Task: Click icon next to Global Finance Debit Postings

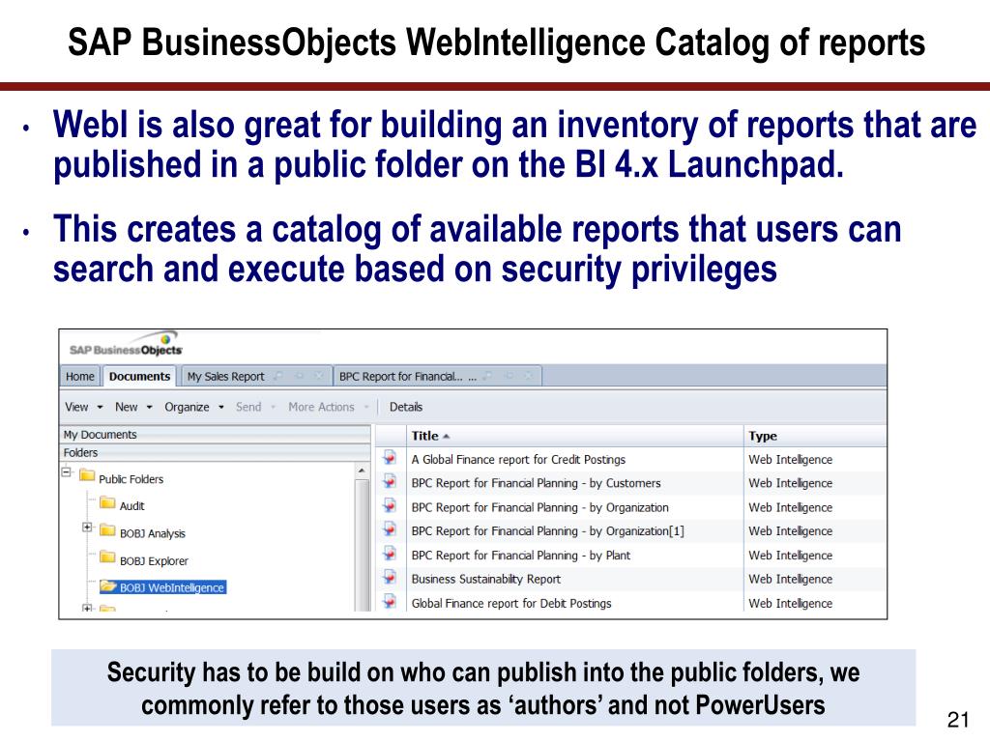Action: pyautogui.click(x=390, y=602)
